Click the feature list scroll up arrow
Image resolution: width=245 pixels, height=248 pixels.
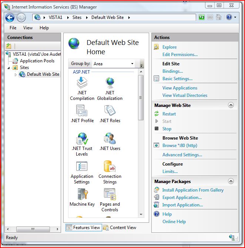tap(141, 72)
